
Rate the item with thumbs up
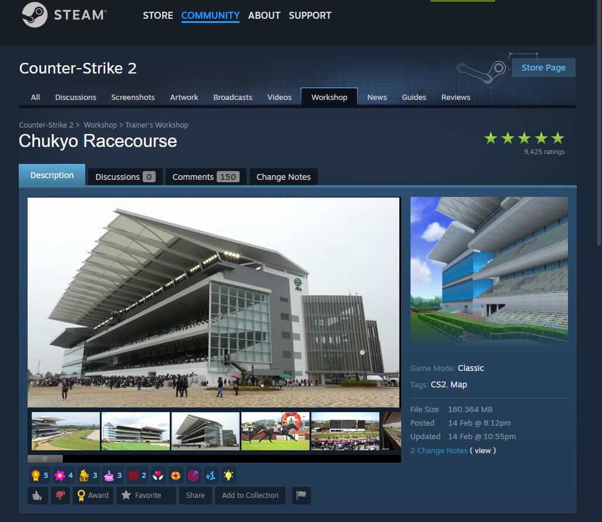click(x=38, y=496)
